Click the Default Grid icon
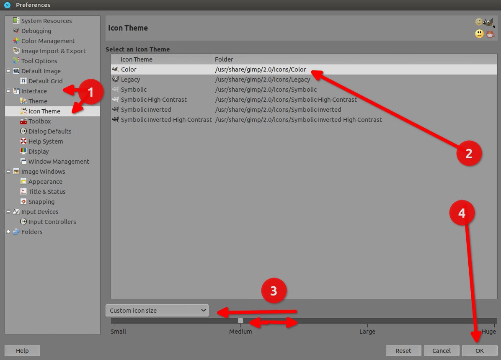This screenshot has height=360, width=501. click(23, 81)
